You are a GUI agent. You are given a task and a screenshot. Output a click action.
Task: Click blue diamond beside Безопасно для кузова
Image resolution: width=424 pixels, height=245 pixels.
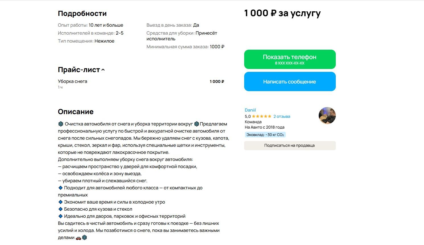[60, 209]
